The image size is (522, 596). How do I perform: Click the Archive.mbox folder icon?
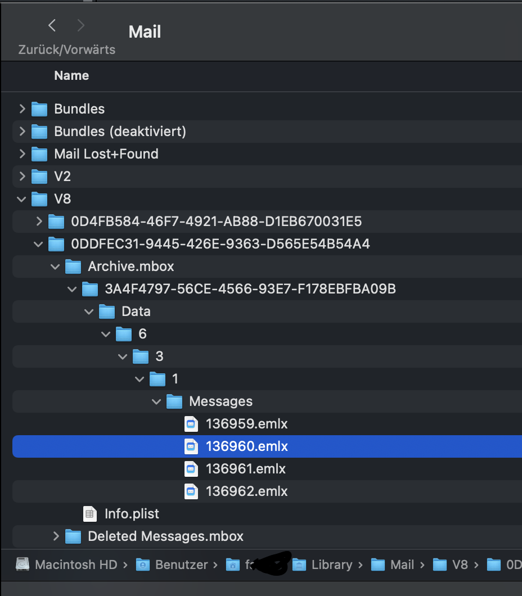click(x=73, y=266)
